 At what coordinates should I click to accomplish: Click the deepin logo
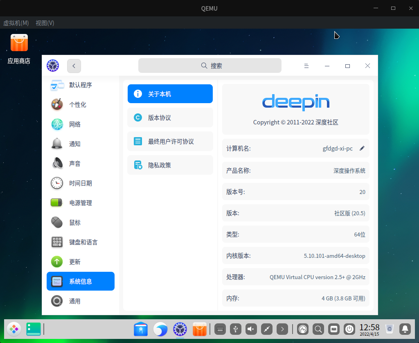296,102
